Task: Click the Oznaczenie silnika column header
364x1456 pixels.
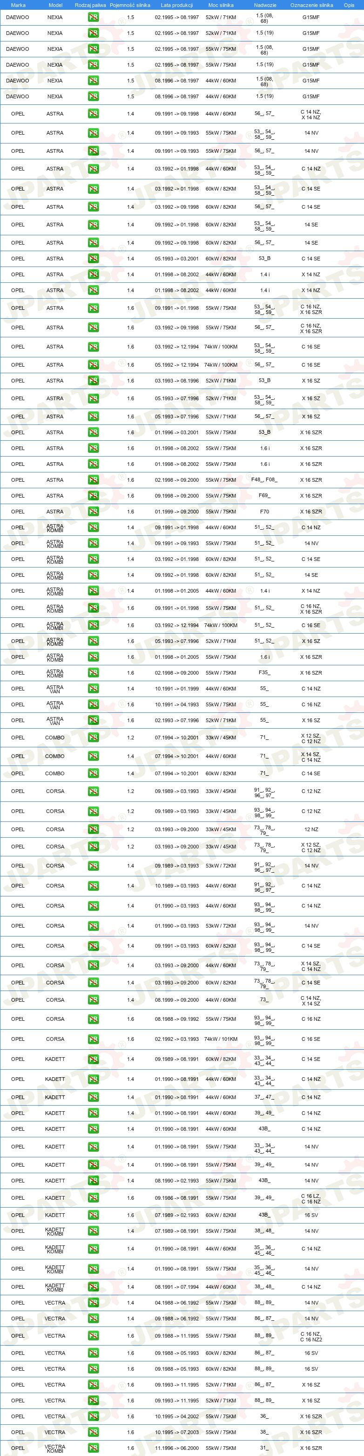Action: (311, 5)
